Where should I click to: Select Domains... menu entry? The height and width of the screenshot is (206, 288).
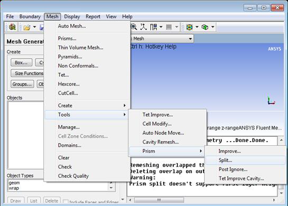coord(87,145)
